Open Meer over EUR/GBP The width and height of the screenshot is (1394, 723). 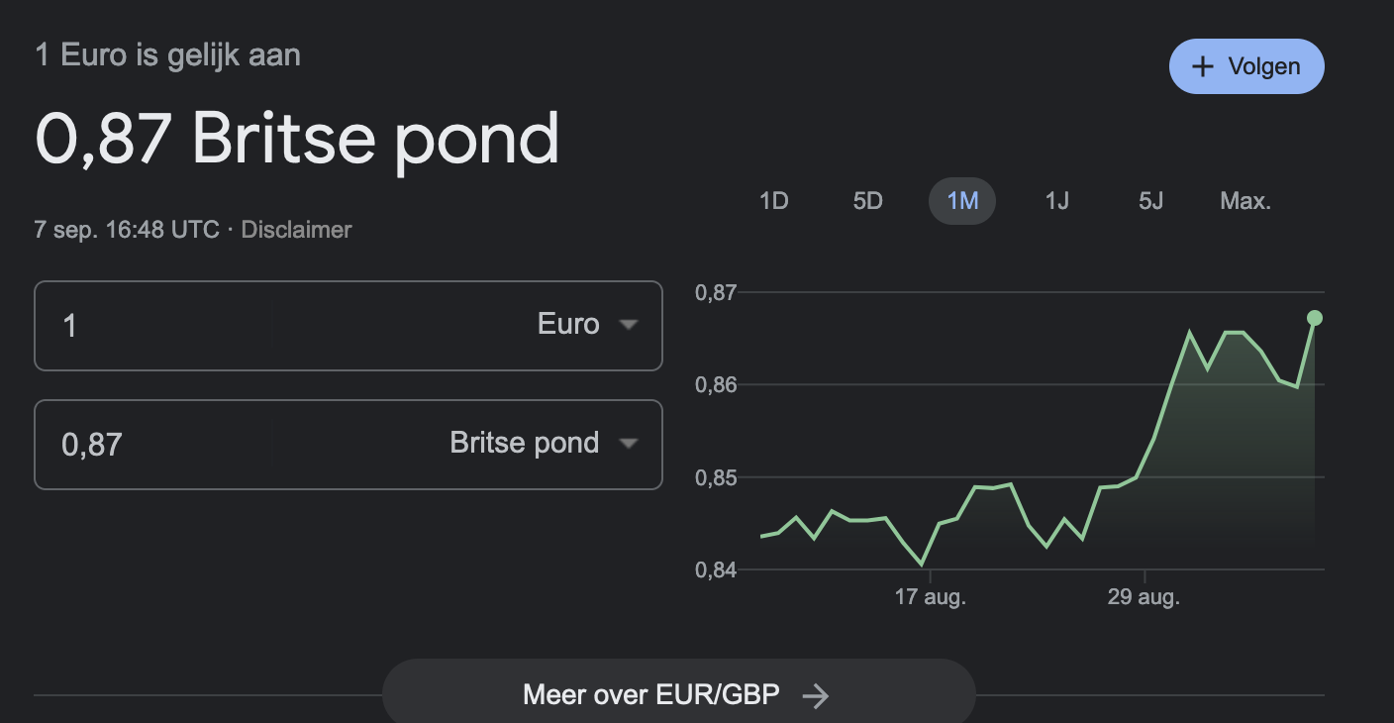(650, 695)
